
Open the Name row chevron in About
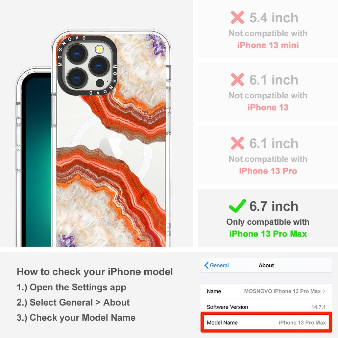(324, 291)
